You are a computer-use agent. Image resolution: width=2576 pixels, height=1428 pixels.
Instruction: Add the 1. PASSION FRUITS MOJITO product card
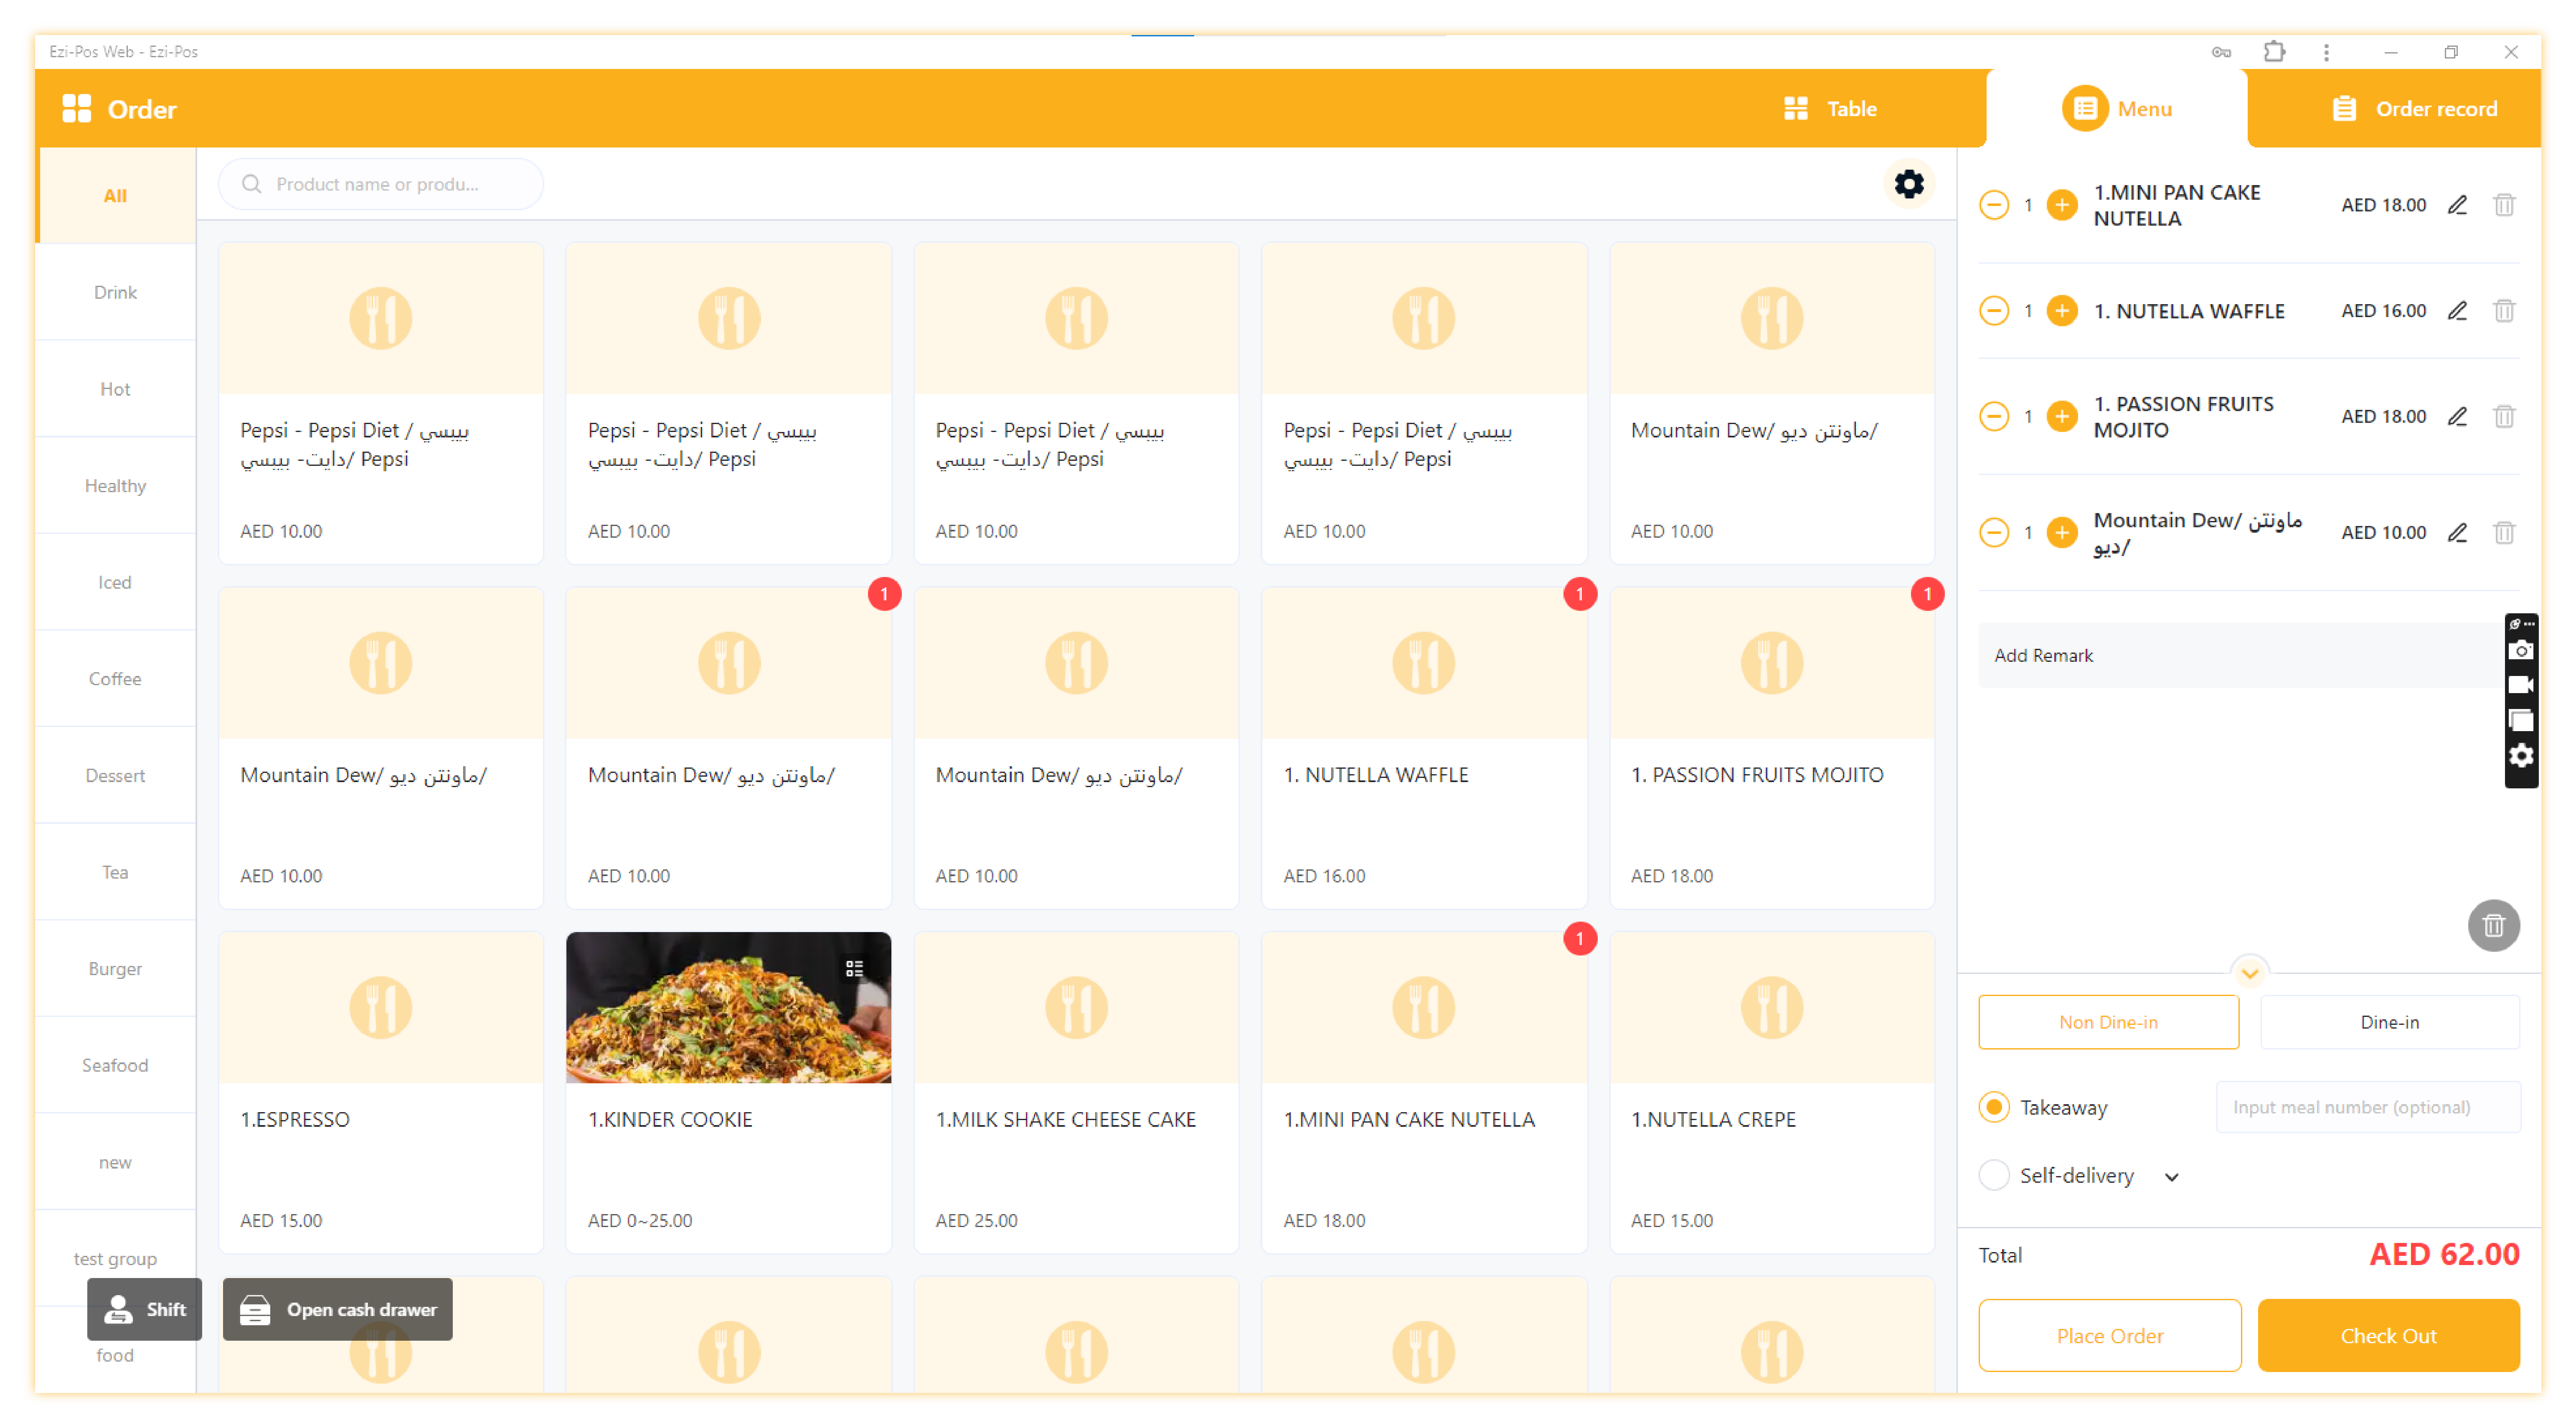(x=1771, y=748)
